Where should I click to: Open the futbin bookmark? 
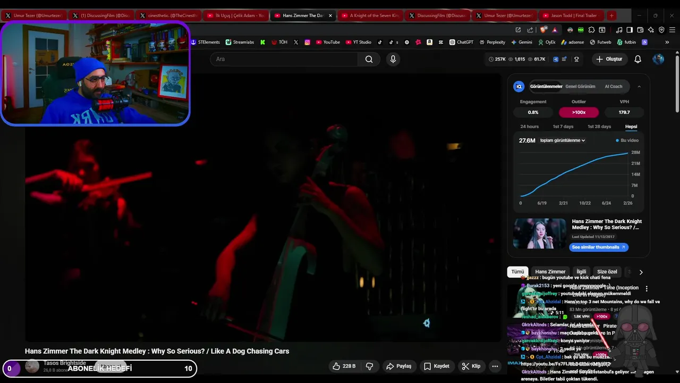click(x=626, y=42)
